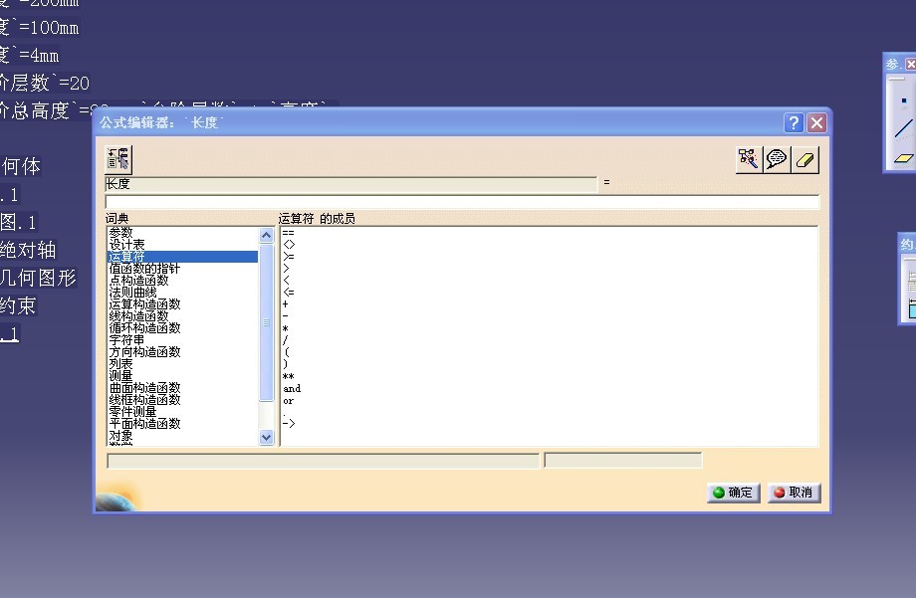Click the dictionary list scroll-up arrow

point(267,236)
